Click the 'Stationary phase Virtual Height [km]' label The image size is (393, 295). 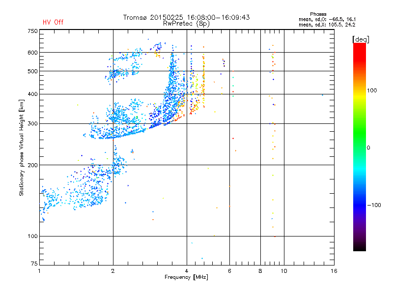click(x=22, y=147)
